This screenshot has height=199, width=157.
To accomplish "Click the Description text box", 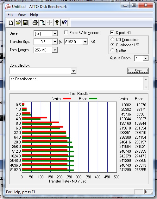I will pos(77,83).
